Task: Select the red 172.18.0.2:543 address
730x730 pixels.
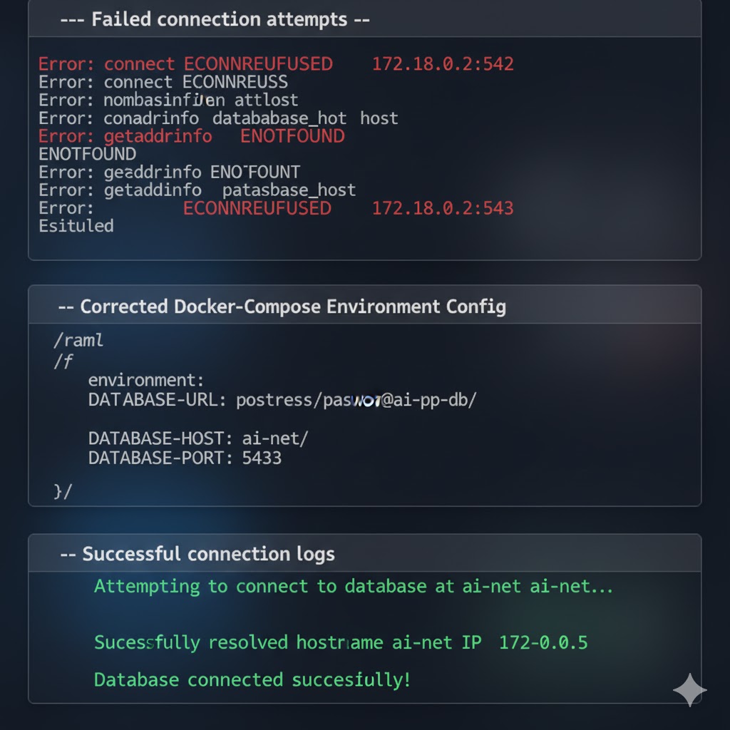Action: (443, 208)
